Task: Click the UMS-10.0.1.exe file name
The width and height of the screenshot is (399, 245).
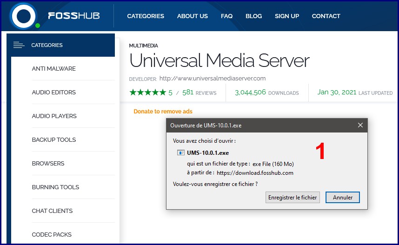Action: coord(208,153)
